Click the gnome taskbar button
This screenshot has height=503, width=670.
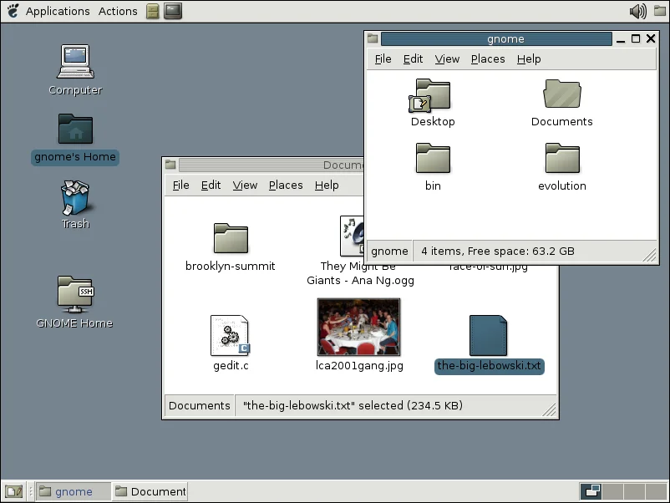pyautogui.click(x=72, y=491)
